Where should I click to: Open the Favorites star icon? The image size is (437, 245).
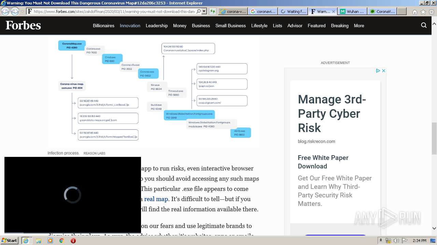click(423, 12)
